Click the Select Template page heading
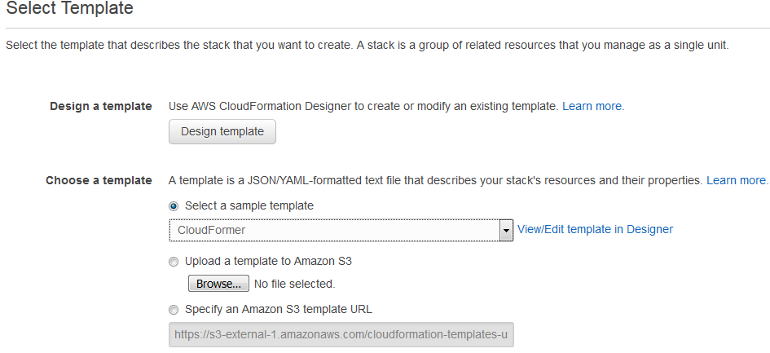The width and height of the screenshot is (770, 353). pyautogui.click(x=69, y=8)
